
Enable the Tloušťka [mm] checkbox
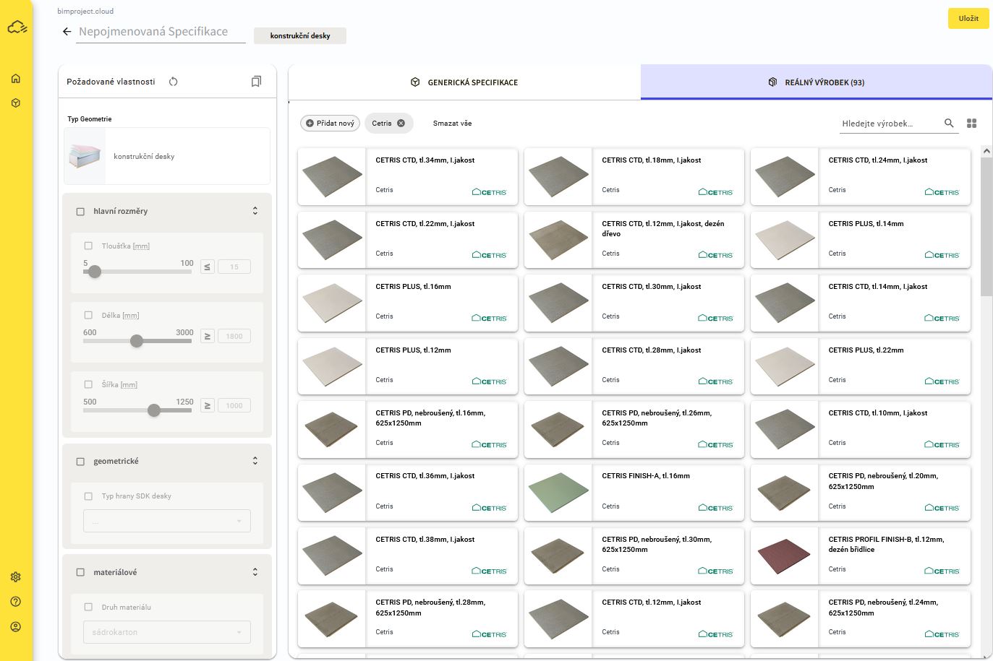tap(88, 246)
